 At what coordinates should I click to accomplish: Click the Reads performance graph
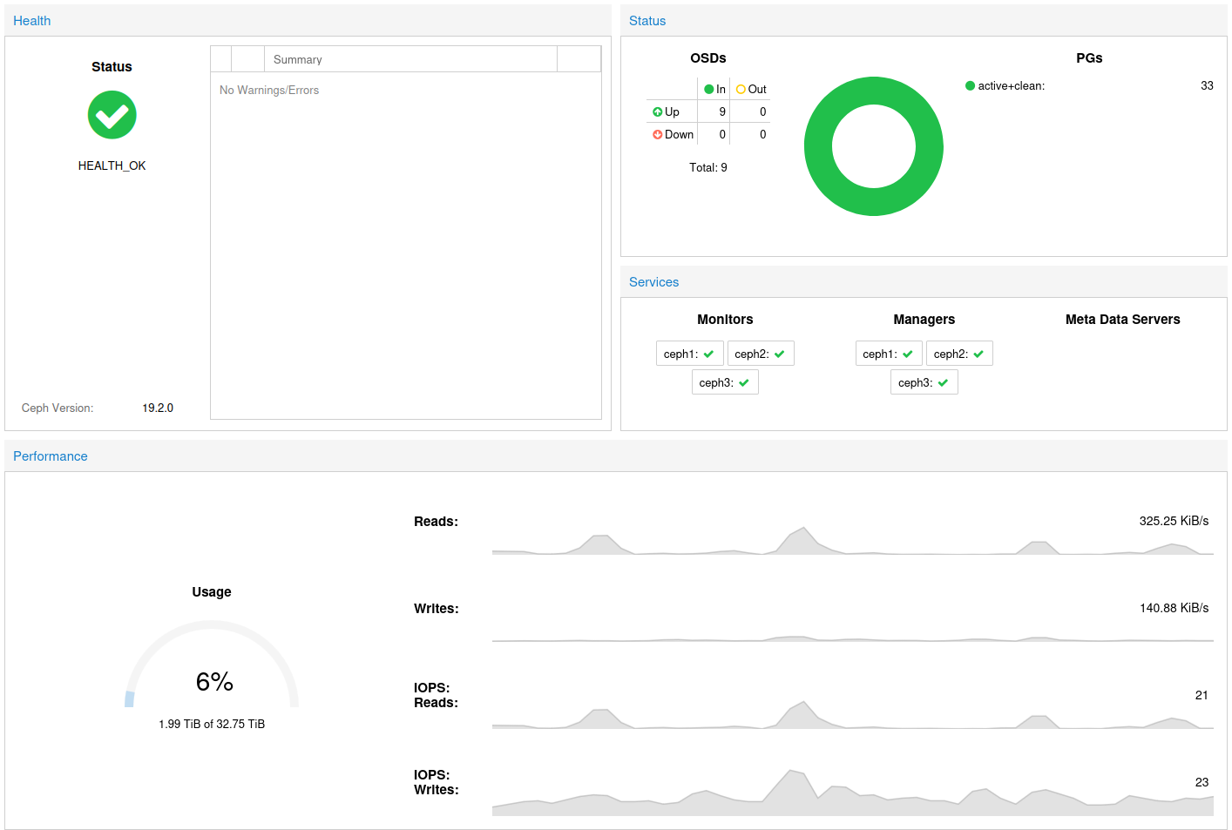point(852,540)
